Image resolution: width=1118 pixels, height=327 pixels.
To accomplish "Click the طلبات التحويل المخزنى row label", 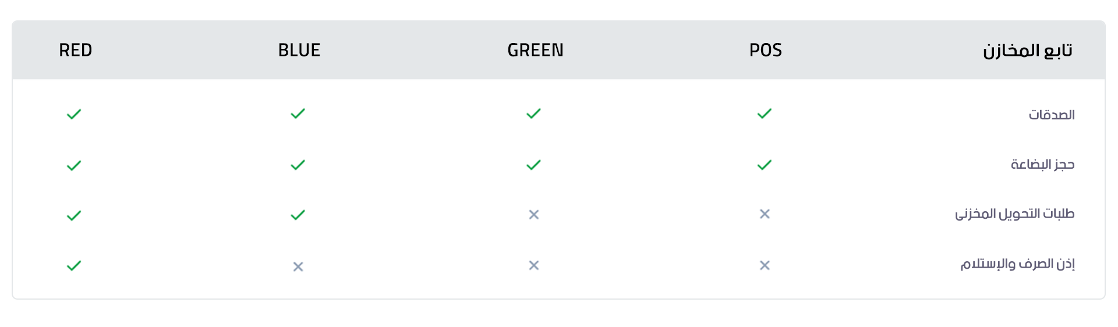I will [1014, 214].
